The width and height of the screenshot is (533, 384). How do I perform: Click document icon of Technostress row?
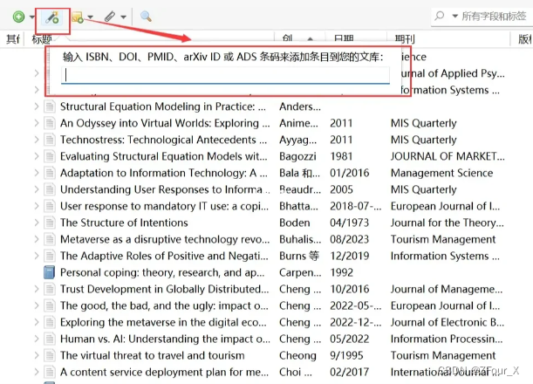50,140
